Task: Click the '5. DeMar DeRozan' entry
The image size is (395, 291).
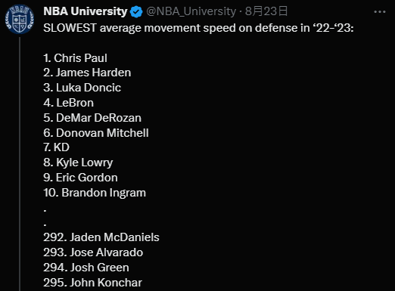Action: [92, 118]
